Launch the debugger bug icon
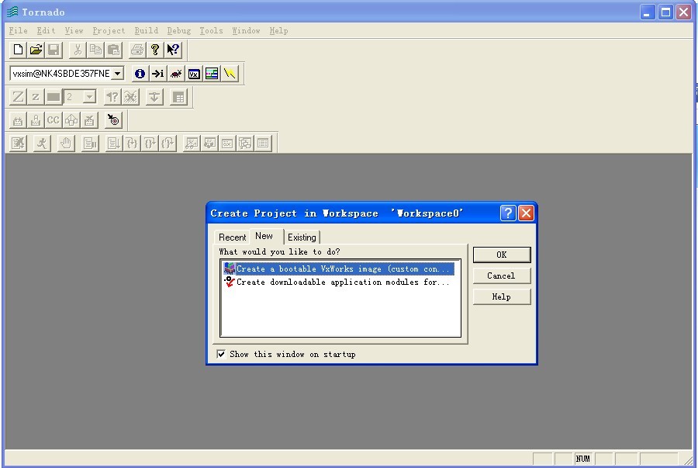Image resolution: width=698 pixels, height=468 pixels. point(176,74)
